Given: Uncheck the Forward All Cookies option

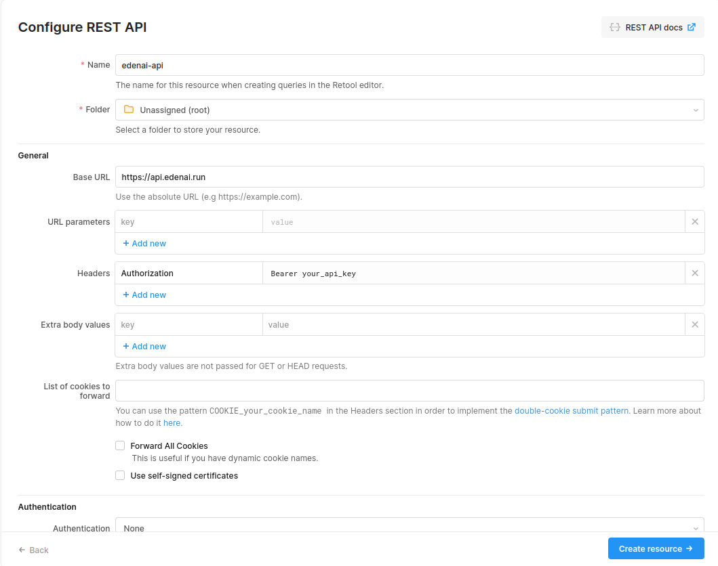Looking at the screenshot, I should (120, 445).
